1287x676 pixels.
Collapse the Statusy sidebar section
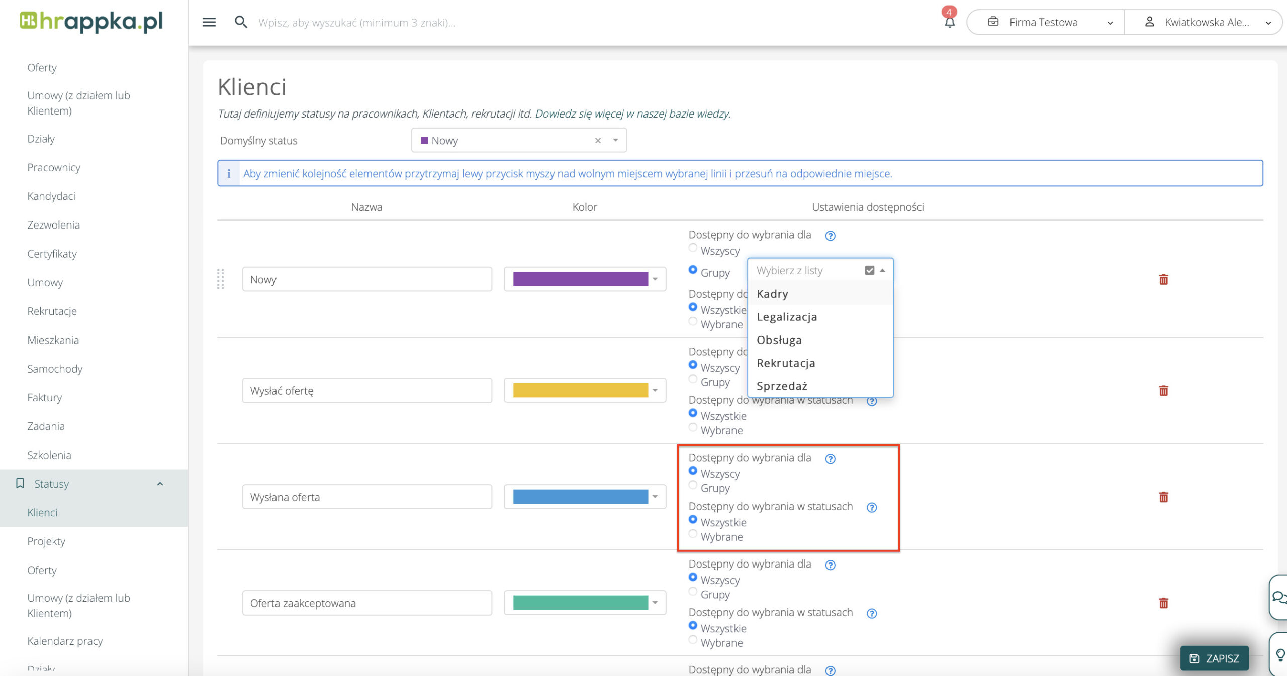click(x=160, y=484)
